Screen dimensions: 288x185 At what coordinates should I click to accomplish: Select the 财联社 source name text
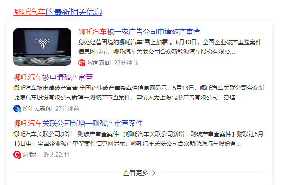click(x=31, y=155)
